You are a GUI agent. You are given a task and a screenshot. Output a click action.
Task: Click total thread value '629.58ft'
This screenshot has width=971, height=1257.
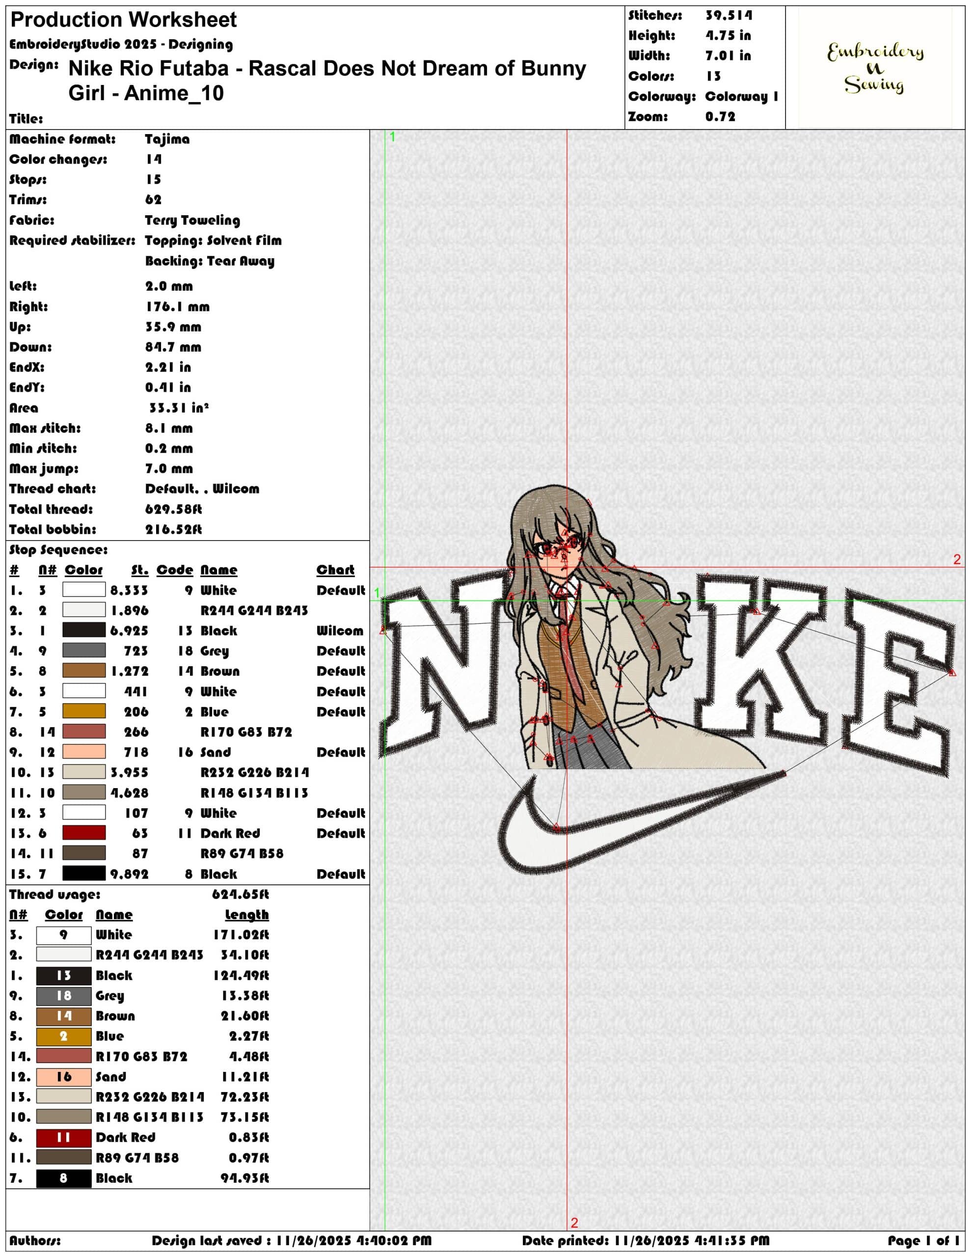tap(173, 509)
